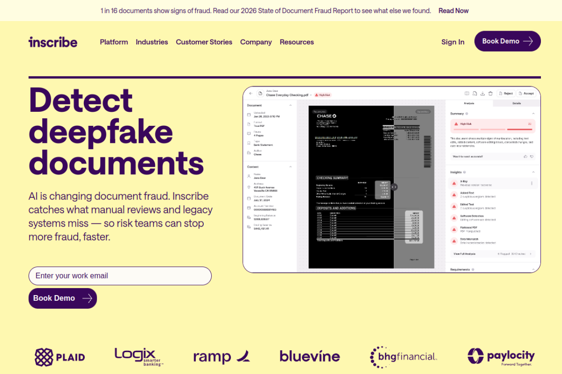Click the Submitted label on the document preview
Image resolution: width=562 pixels, height=374 pixels.
[423, 111]
